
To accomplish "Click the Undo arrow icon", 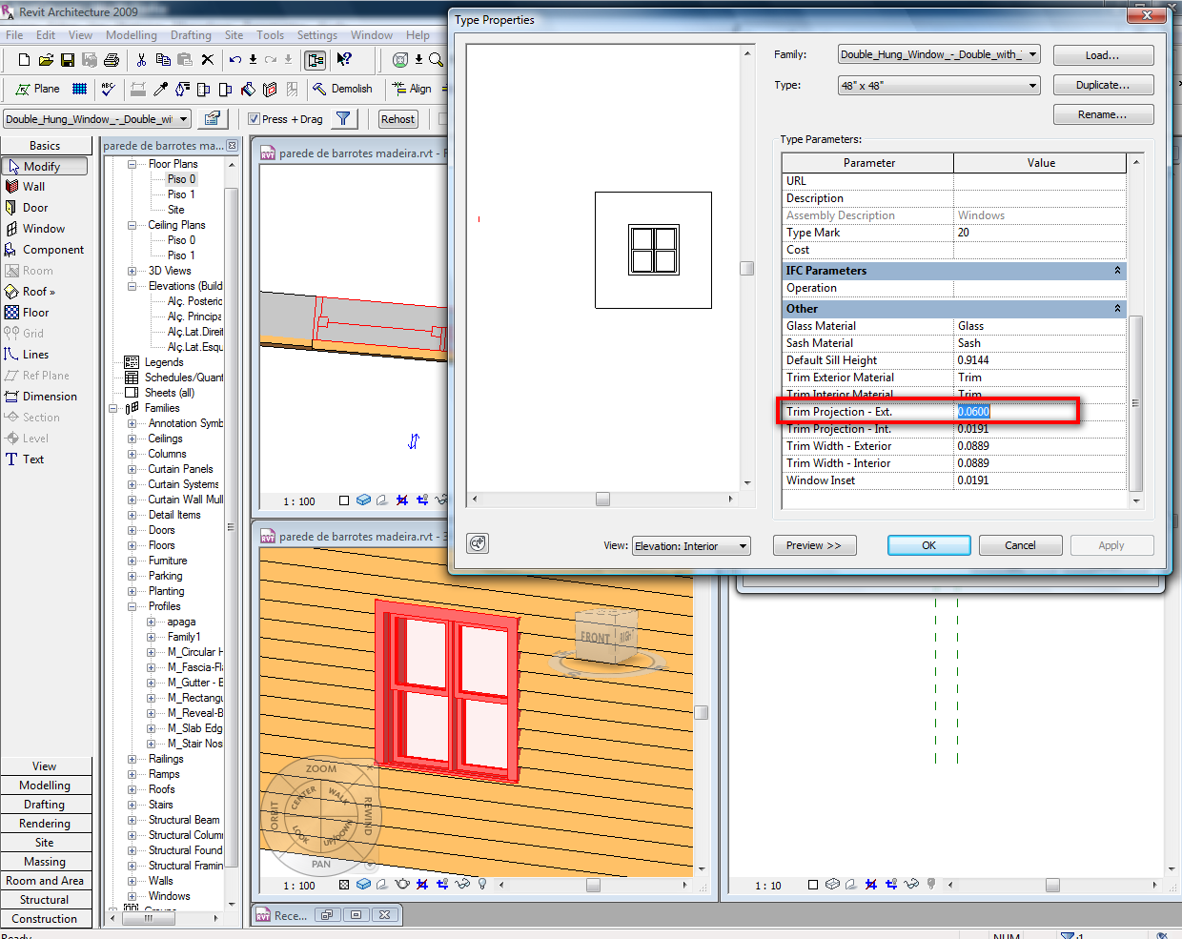I will [234, 60].
